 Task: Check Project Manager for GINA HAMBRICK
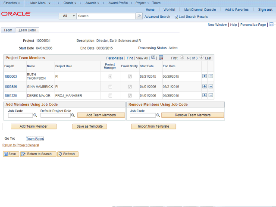[110, 87]
